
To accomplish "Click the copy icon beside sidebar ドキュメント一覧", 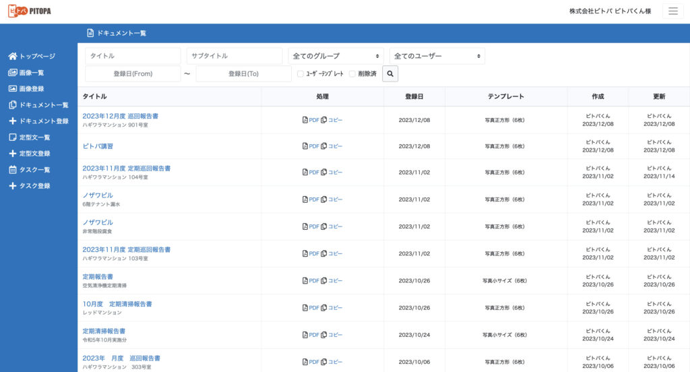I will (13, 104).
